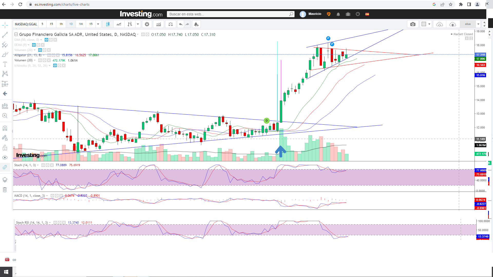Toggle stay in drawing mode pencil-lock

point(5,138)
